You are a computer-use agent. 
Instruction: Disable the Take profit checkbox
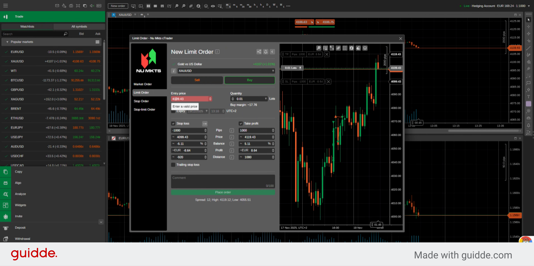pos(241,123)
